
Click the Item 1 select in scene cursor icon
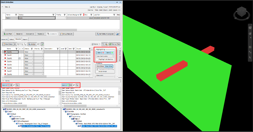point(18,85)
